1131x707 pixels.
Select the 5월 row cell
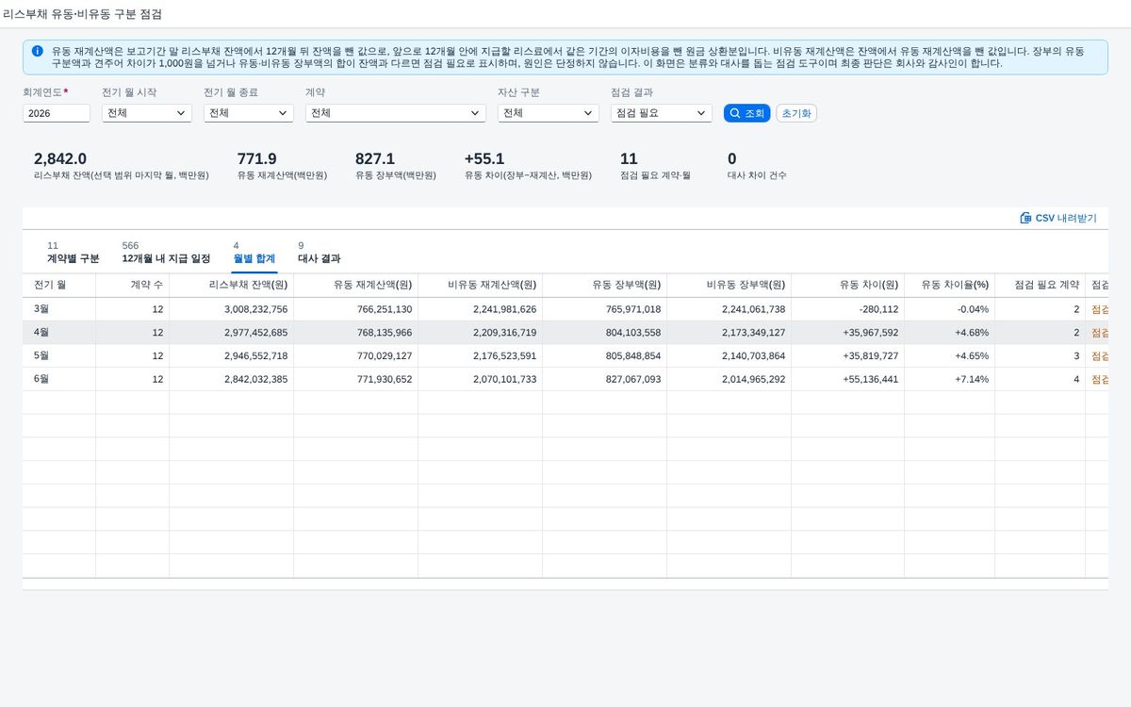pyautogui.click(x=59, y=356)
